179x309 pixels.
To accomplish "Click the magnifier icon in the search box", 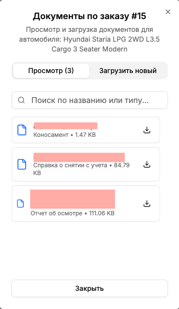I will [21, 100].
